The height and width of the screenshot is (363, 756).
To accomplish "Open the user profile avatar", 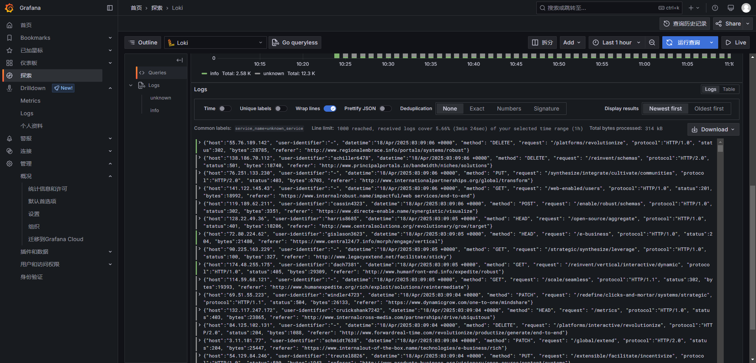I will tap(746, 8).
